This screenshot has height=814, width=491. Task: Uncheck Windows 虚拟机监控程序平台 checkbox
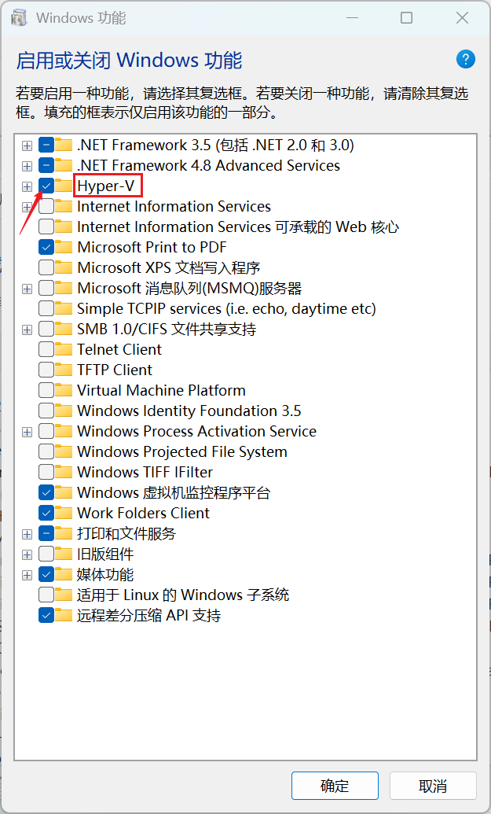pos(46,492)
